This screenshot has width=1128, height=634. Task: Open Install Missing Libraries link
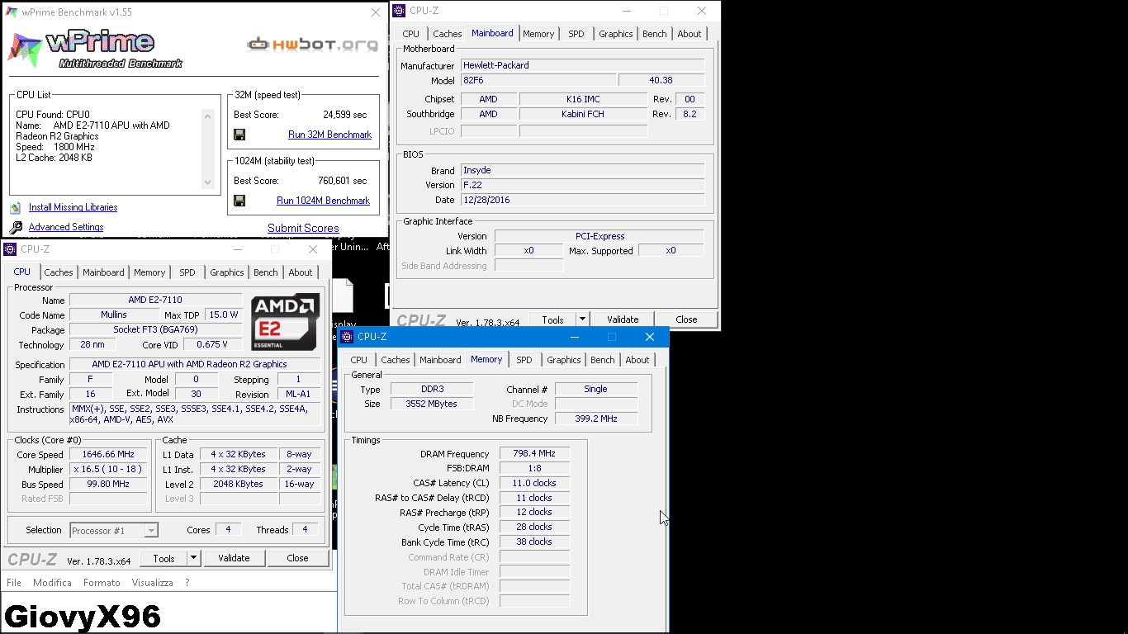[73, 207]
